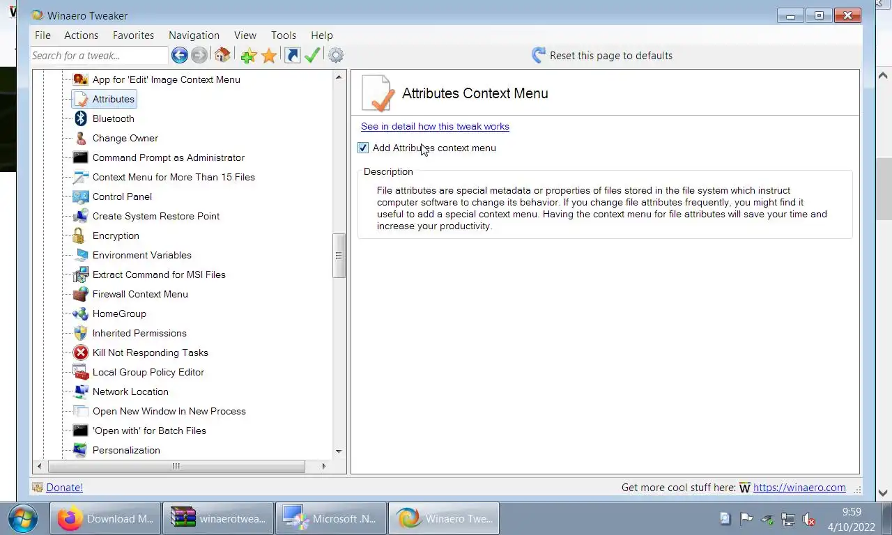Click the blue Back navigation arrow
The height and width of the screenshot is (535, 892).
(x=179, y=55)
